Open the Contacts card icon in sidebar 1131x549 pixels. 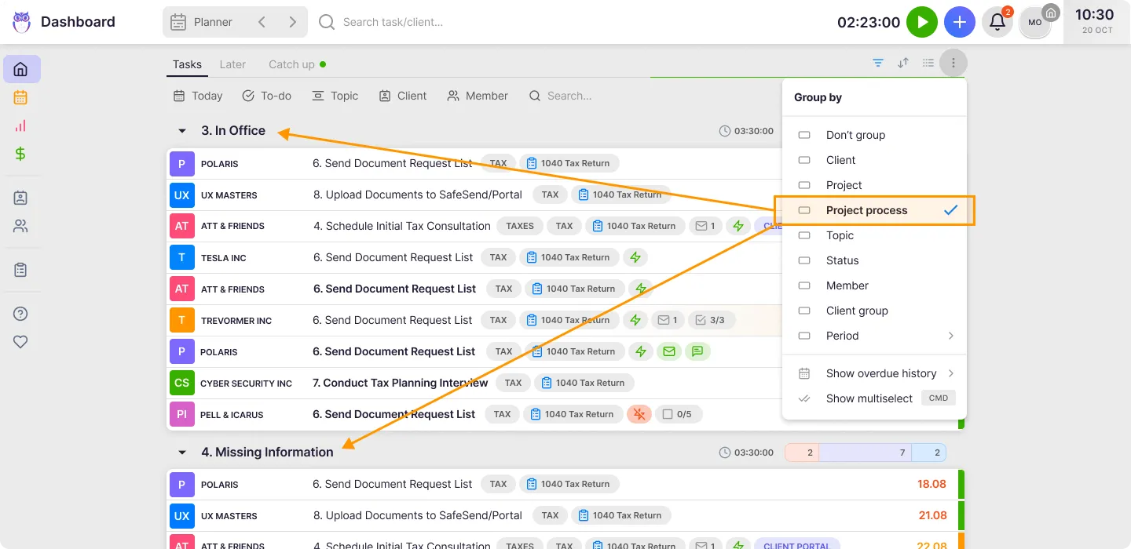[20, 198]
